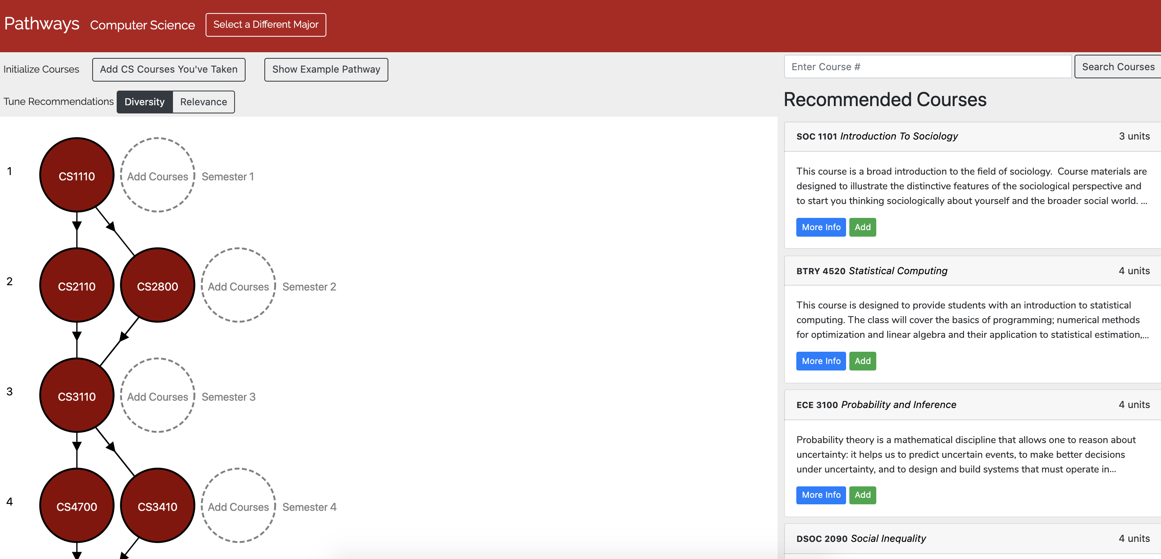Show Example Pathway

326,69
